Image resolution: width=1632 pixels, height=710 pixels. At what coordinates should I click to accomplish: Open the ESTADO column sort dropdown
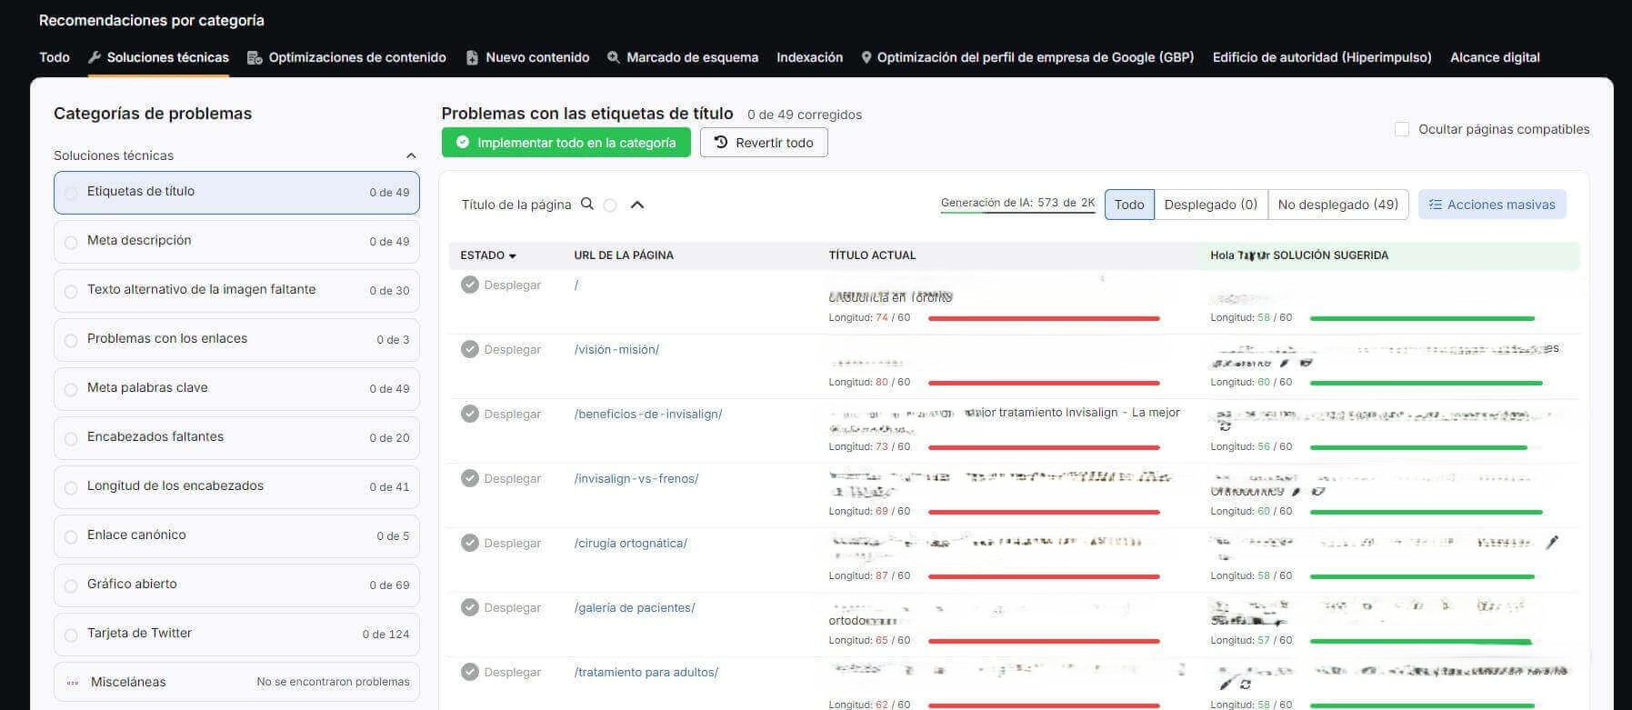pos(513,256)
